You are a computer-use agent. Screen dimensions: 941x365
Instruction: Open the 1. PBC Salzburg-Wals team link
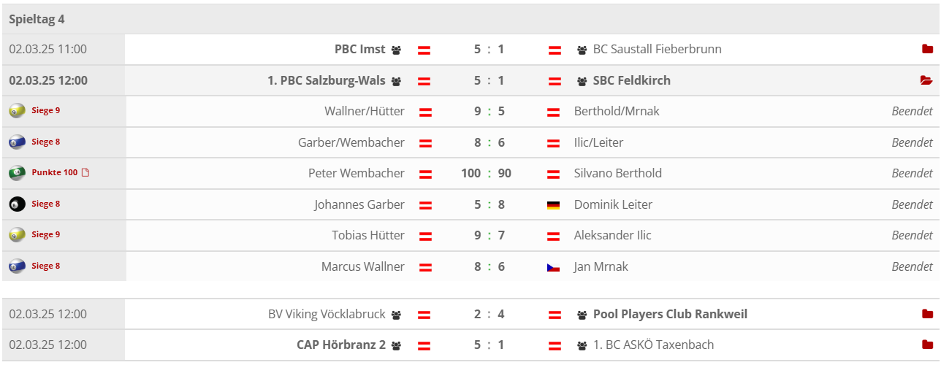click(x=327, y=80)
